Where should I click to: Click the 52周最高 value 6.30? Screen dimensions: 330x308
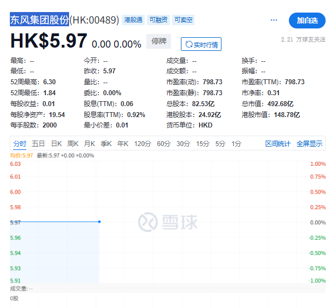pyautogui.click(x=49, y=82)
